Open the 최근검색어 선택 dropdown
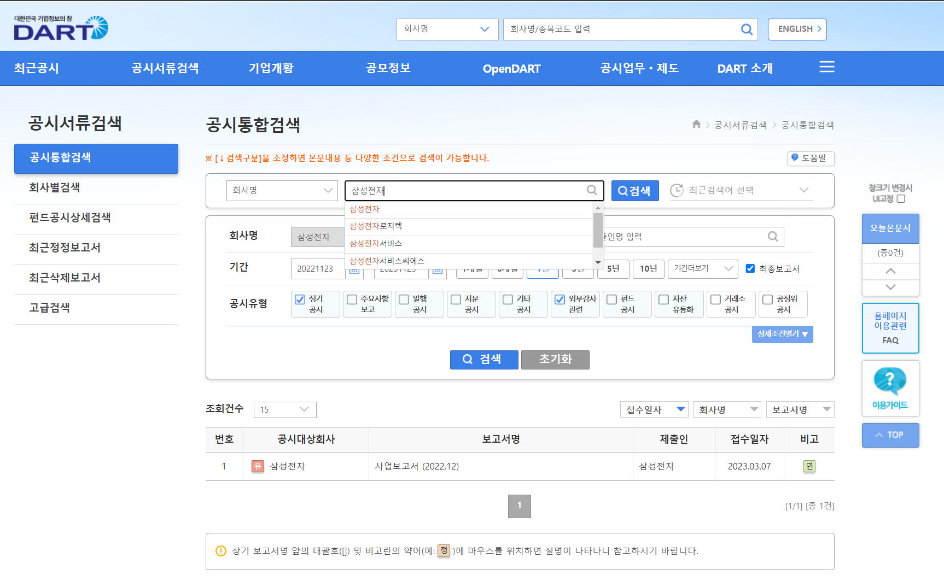Image resolution: width=944 pixels, height=581 pixels. pyautogui.click(x=741, y=190)
